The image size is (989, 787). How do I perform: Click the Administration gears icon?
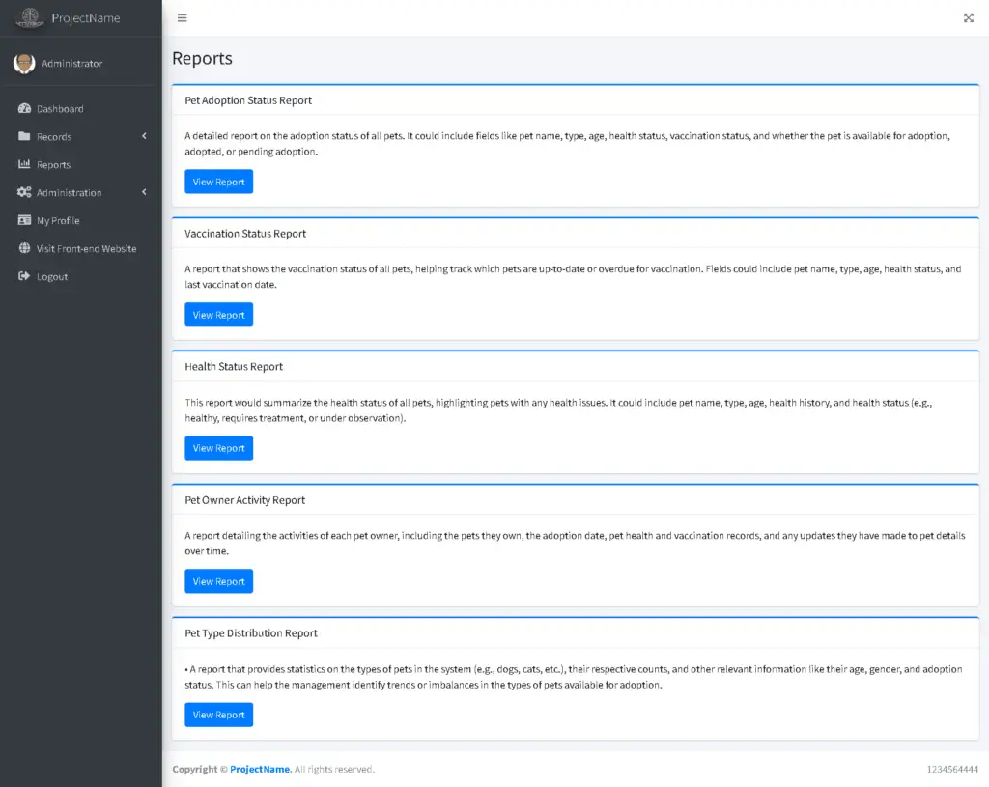[24, 193]
